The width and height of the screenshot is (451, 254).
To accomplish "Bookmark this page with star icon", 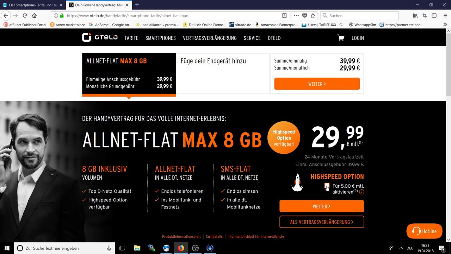I will pyautogui.click(x=313, y=16).
